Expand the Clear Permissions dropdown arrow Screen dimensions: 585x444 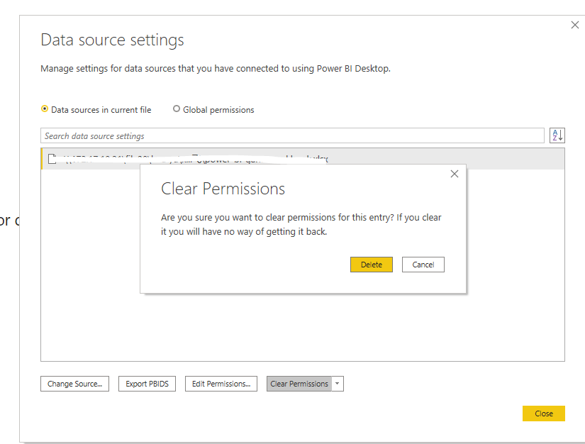click(x=338, y=384)
